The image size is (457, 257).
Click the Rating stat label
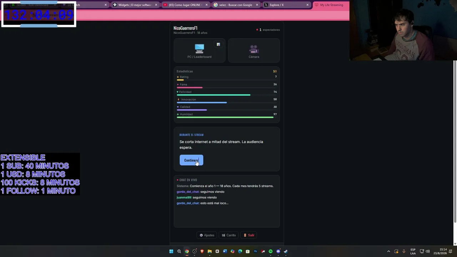point(184,77)
